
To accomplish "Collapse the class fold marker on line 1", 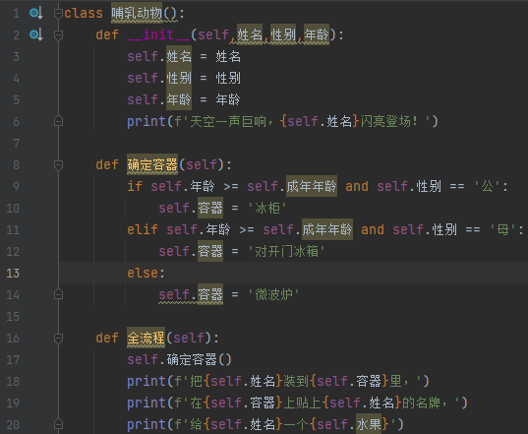I will 58,13.
